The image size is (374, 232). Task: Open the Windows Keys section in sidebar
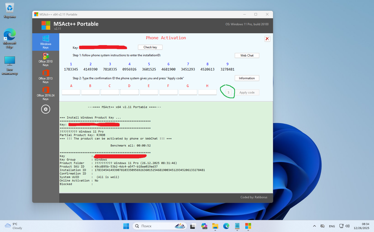click(x=45, y=42)
